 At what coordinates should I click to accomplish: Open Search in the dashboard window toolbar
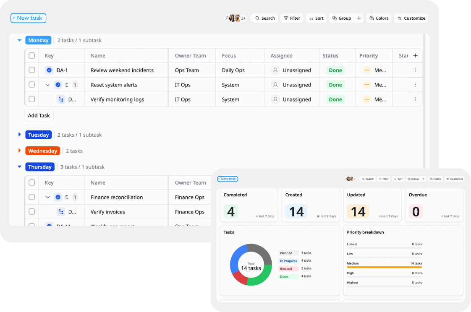tap(368, 179)
